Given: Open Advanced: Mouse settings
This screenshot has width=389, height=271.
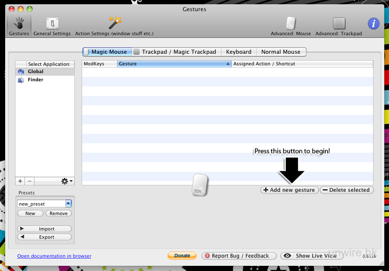Looking at the screenshot, I should point(291,26).
